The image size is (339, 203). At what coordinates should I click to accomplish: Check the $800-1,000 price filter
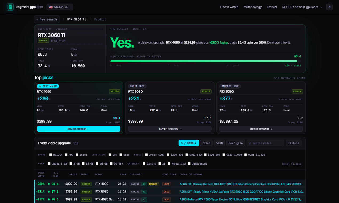pyautogui.click(x=224, y=155)
